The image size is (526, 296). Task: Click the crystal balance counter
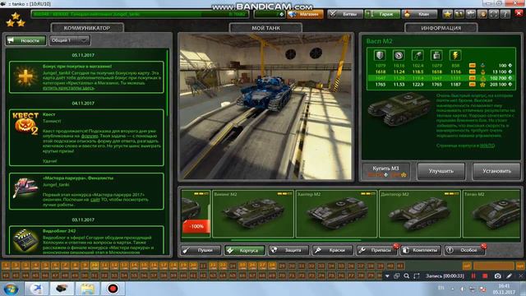point(270,14)
